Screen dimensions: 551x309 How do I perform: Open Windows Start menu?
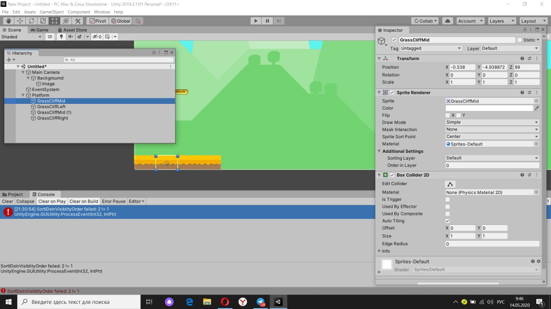9,302
